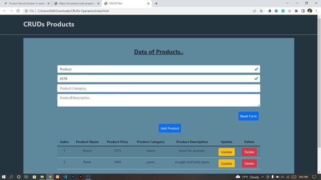Viewport: 321px width, 180px height.
Task: Bookmark this page with star icon
Action: click(x=261, y=11)
